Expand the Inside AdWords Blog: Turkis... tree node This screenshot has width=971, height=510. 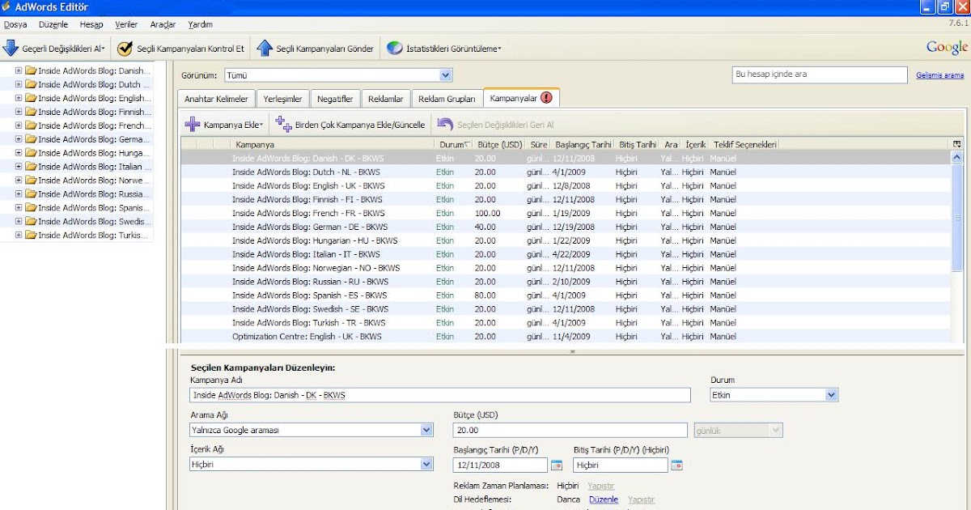pos(19,235)
